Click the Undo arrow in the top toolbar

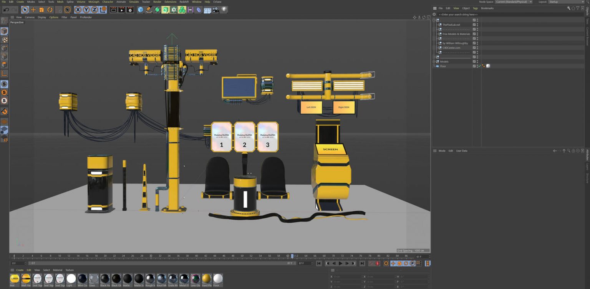point(6,10)
